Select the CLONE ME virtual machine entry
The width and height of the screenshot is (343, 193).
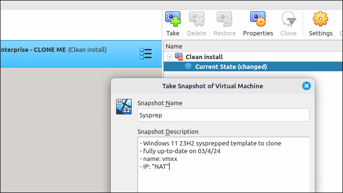tap(81, 54)
